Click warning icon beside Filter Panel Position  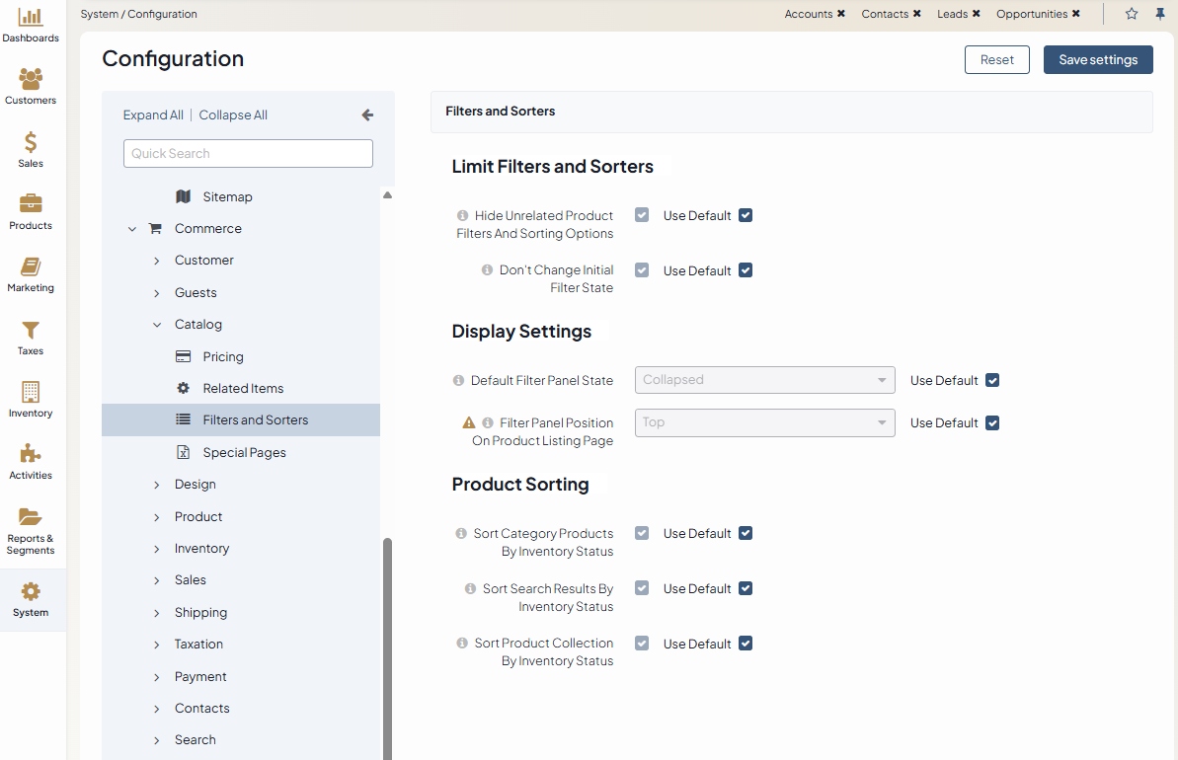pos(469,422)
